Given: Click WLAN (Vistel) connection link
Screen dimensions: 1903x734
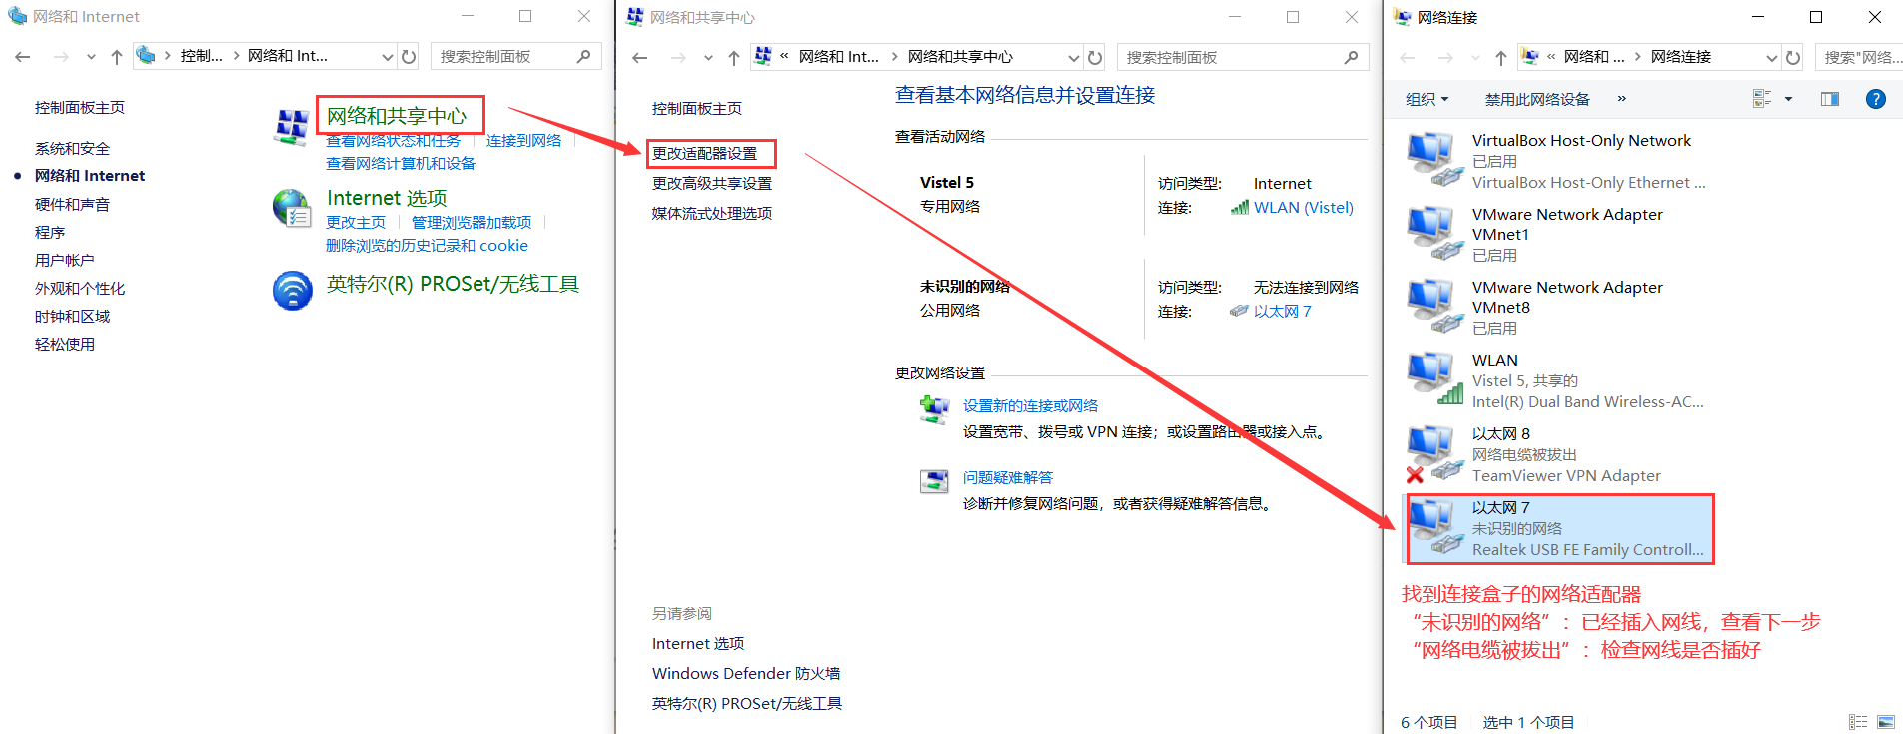Looking at the screenshot, I should click(x=1304, y=207).
